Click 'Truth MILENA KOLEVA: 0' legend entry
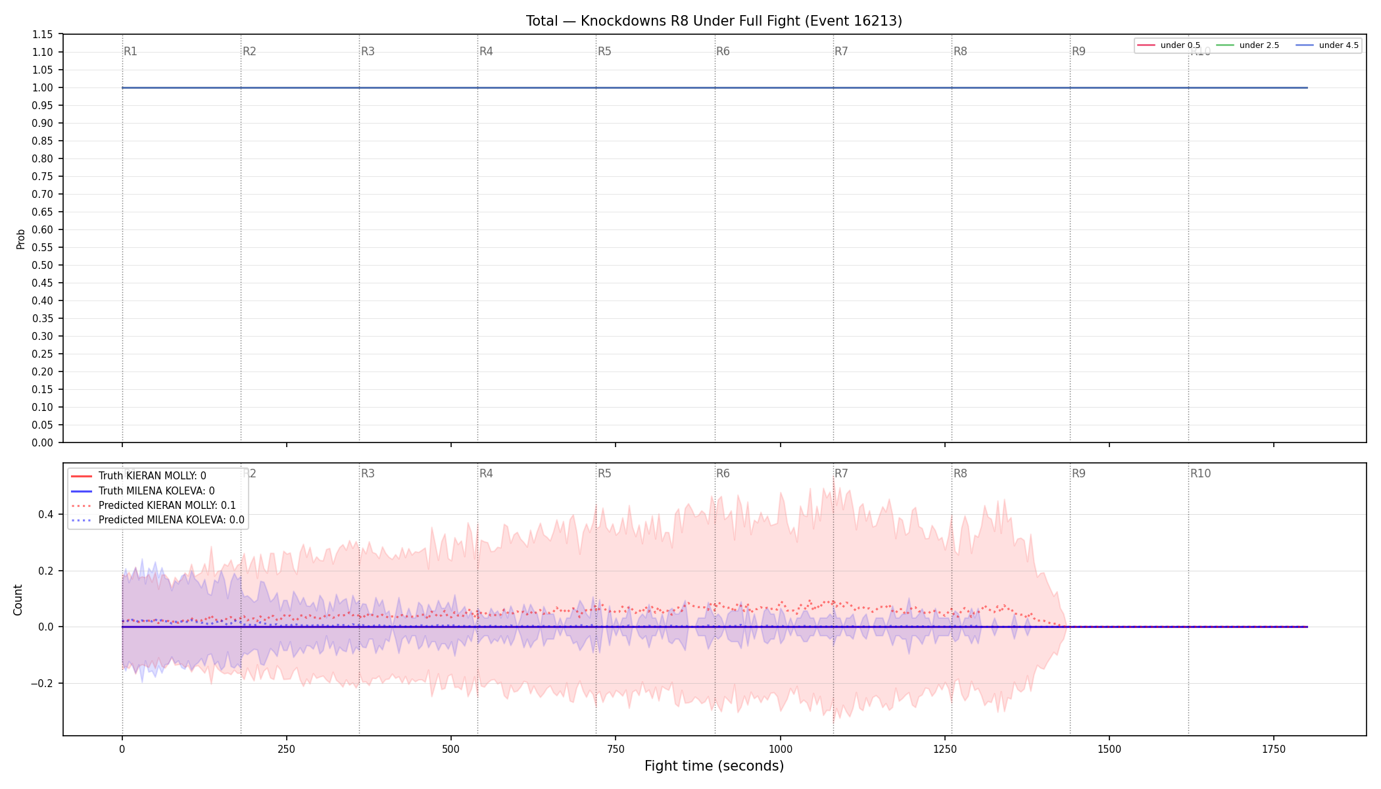 coord(142,491)
